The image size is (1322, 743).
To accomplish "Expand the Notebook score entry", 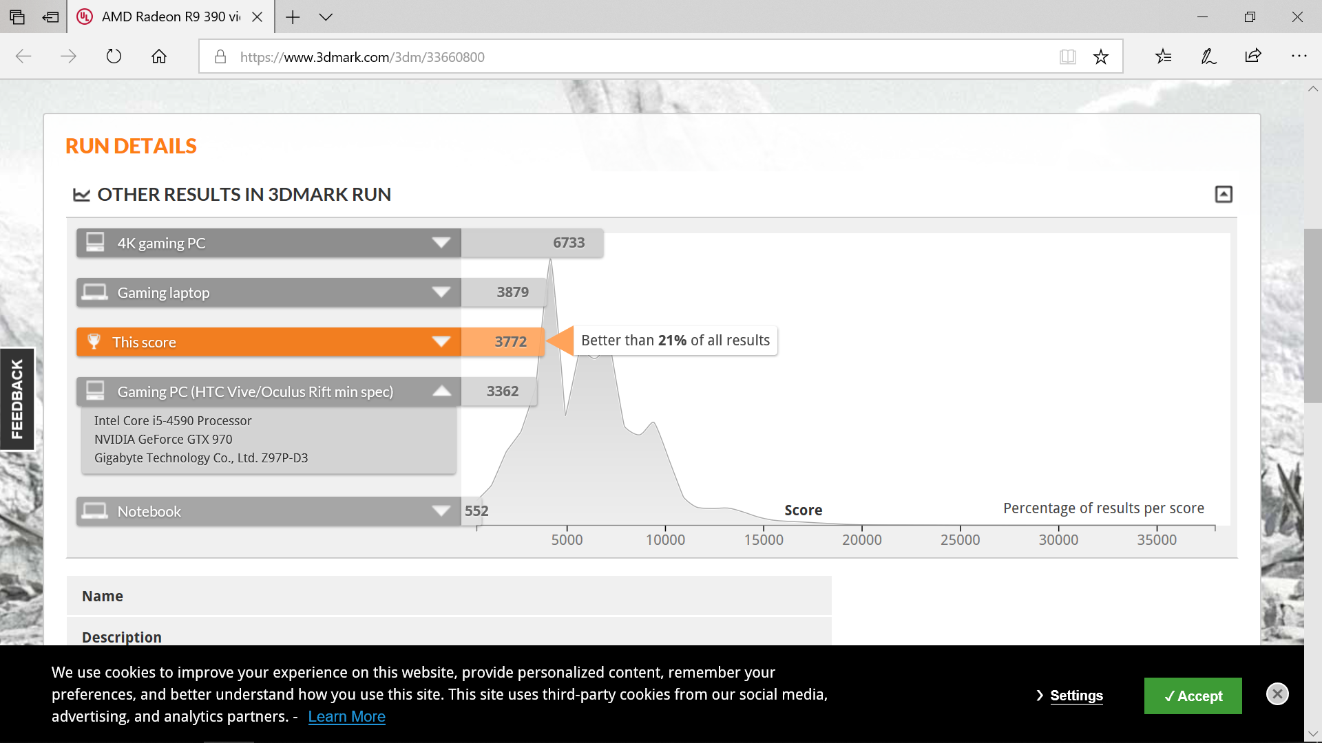I will [x=441, y=511].
